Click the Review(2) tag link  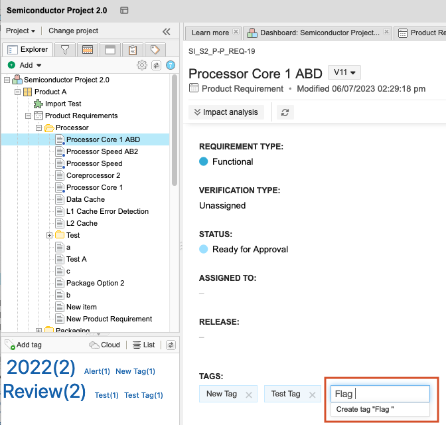tap(44, 391)
